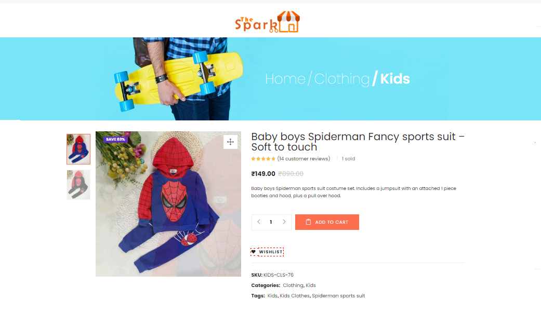Open 14 customer reviews link
This screenshot has width=541, height=314.
(x=304, y=158)
